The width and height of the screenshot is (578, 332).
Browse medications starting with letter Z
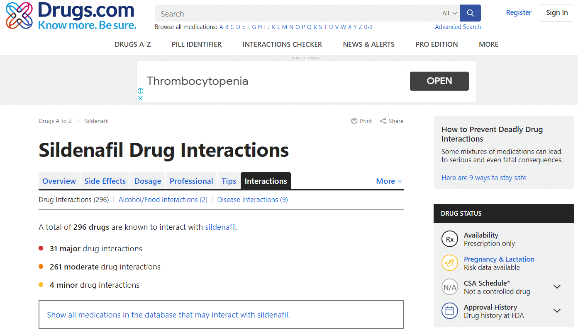[x=361, y=27]
